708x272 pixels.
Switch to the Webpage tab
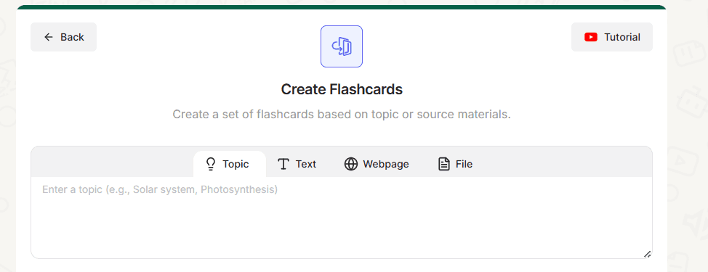(x=377, y=164)
